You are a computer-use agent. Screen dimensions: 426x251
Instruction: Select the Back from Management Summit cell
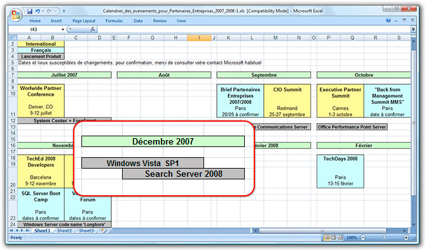click(x=387, y=100)
